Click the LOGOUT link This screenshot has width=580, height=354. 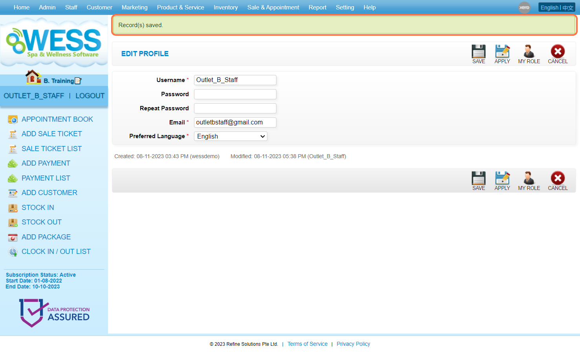(x=90, y=96)
